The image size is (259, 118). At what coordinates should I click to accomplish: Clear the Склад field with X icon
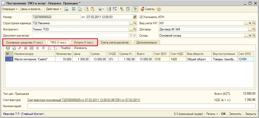(250, 36)
